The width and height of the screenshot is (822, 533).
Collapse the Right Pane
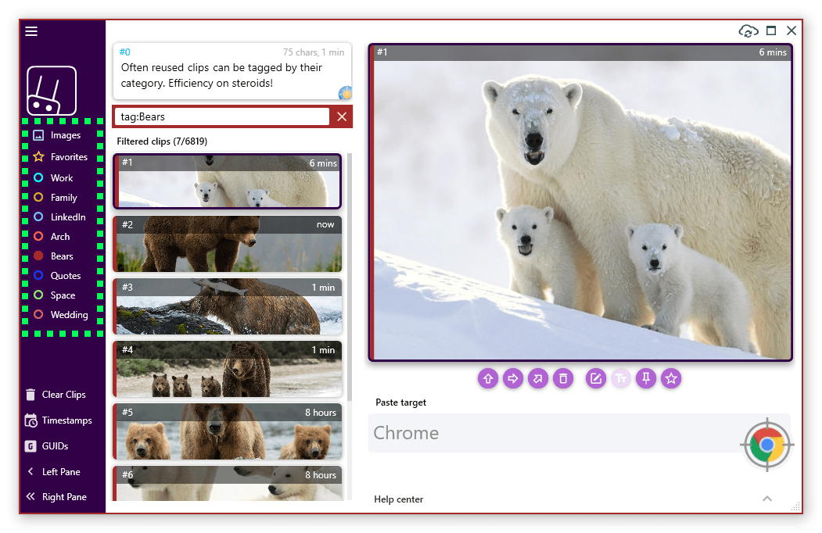point(56,497)
